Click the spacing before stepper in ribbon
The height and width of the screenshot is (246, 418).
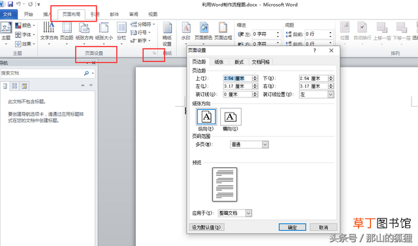(330, 34)
